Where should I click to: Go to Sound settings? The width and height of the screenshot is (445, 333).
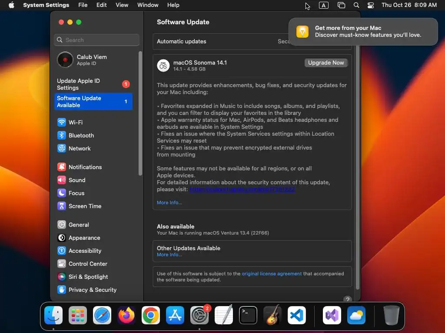[x=71, y=180]
